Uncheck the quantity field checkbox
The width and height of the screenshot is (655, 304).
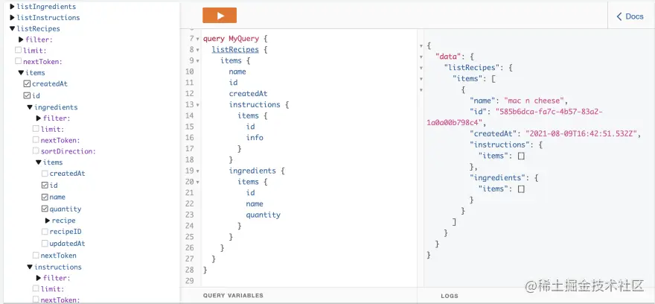45,209
